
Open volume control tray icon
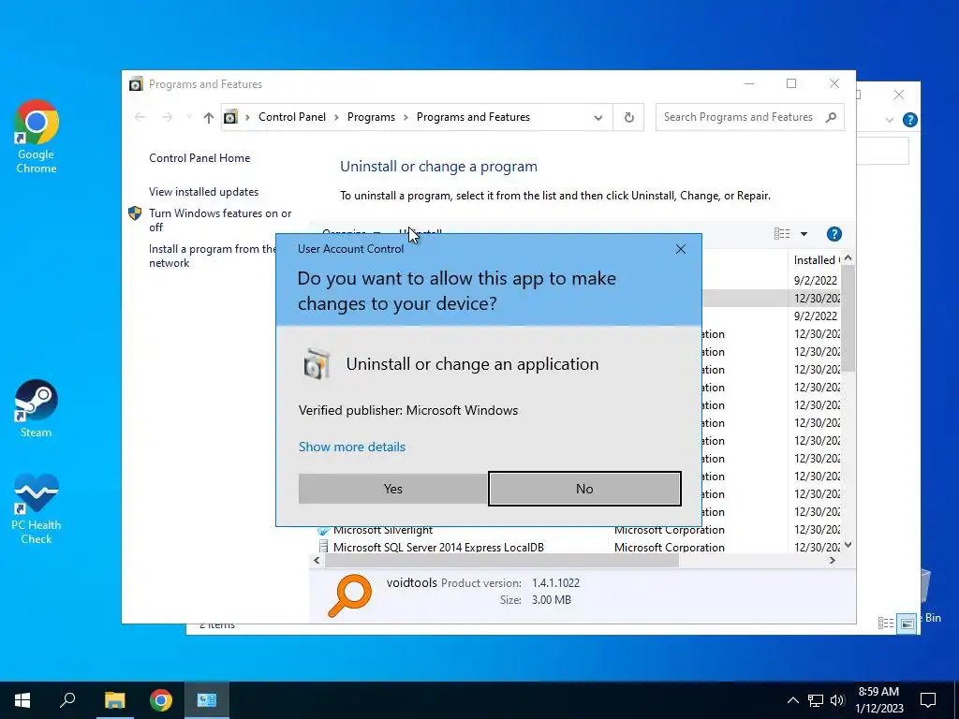click(836, 700)
